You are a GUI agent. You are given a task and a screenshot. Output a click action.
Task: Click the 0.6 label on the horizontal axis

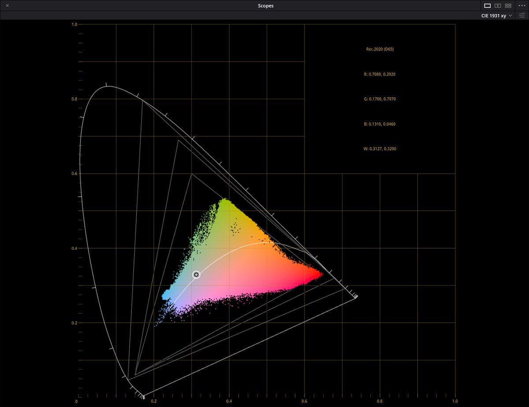(x=305, y=402)
